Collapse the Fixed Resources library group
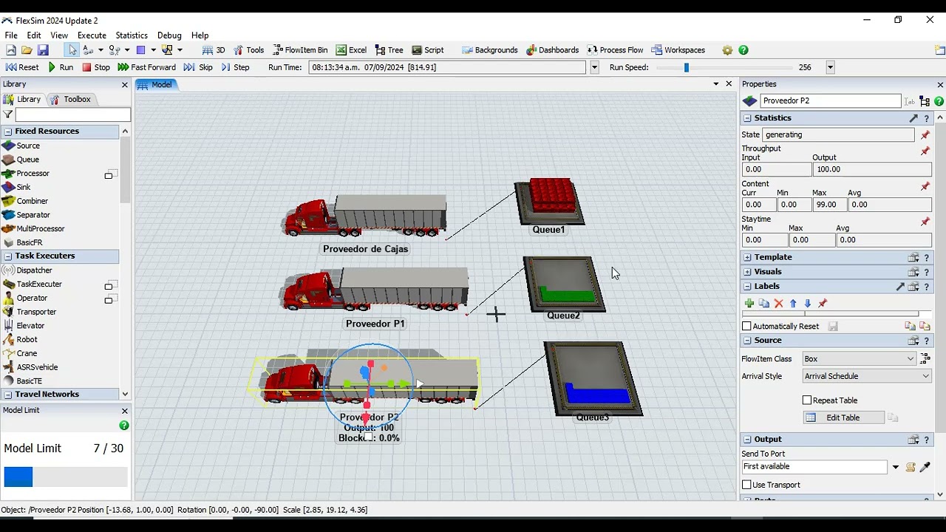Image resolution: width=946 pixels, height=532 pixels. [x=8, y=132]
